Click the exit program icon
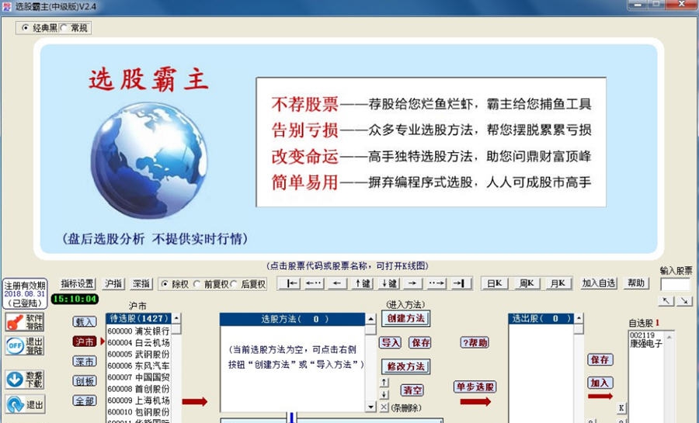The width and height of the screenshot is (699, 423). [x=26, y=404]
